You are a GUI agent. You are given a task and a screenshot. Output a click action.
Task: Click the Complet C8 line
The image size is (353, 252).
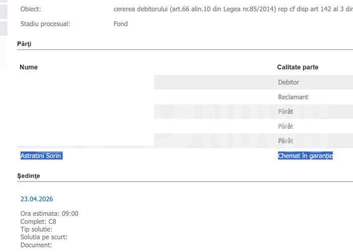38,221
